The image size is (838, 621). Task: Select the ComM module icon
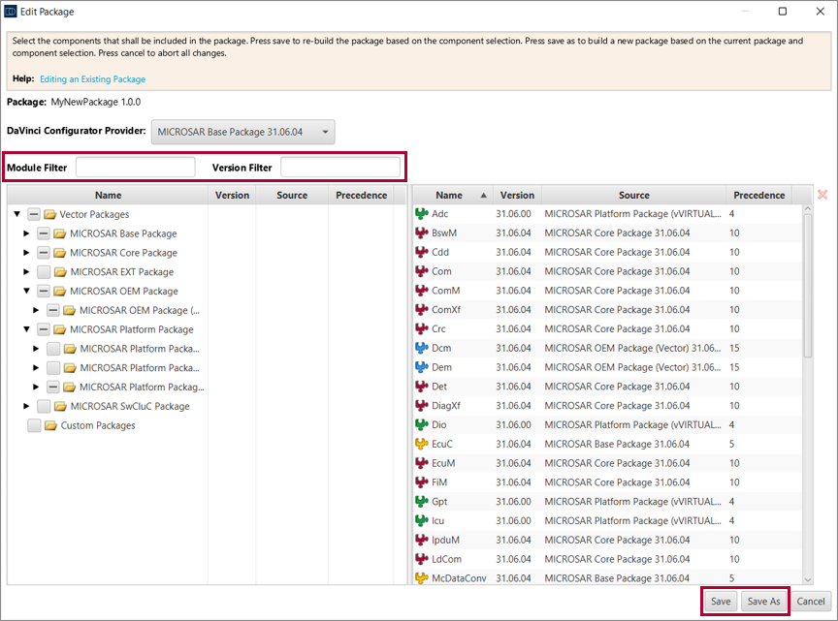[422, 291]
